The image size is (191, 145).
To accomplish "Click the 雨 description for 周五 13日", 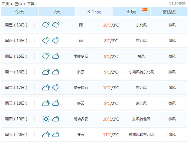I will [x=81, y=25].
